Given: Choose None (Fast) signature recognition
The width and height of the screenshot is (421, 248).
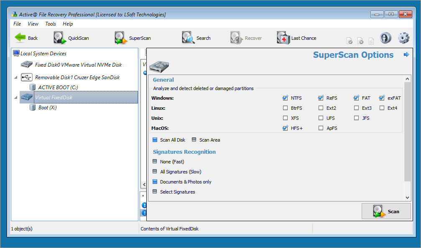Looking at the screenshot, I should click(x=155, y=161).
